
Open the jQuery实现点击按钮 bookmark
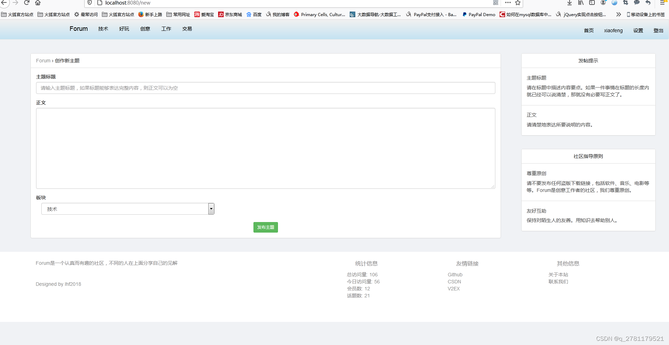click(x=581, y=14)
